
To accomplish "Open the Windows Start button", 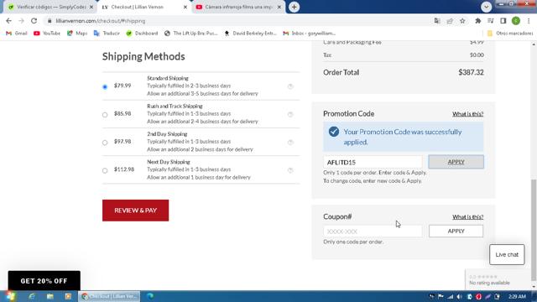I will [x=11, y=296].
